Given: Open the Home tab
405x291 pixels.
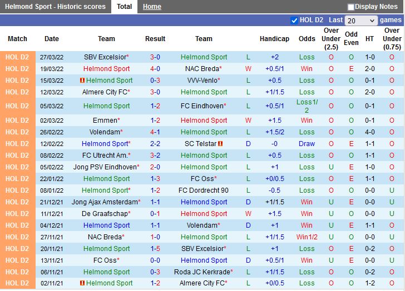Looking at the screenshot, I should [152, 7].
